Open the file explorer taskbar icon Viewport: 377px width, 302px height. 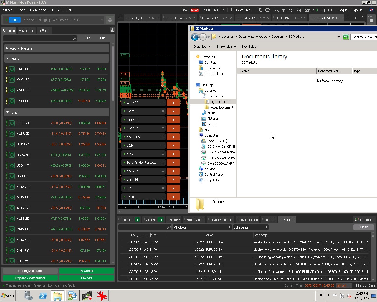pos(57,296)
